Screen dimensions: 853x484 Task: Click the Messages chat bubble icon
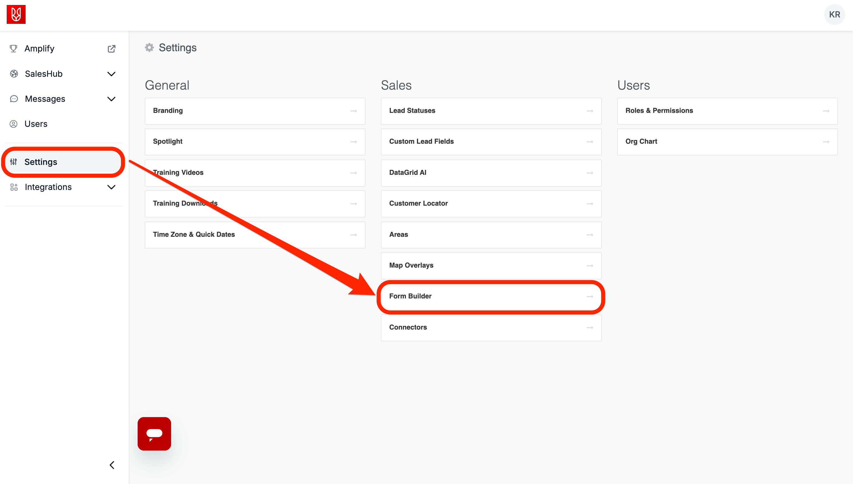coord(14,99)
